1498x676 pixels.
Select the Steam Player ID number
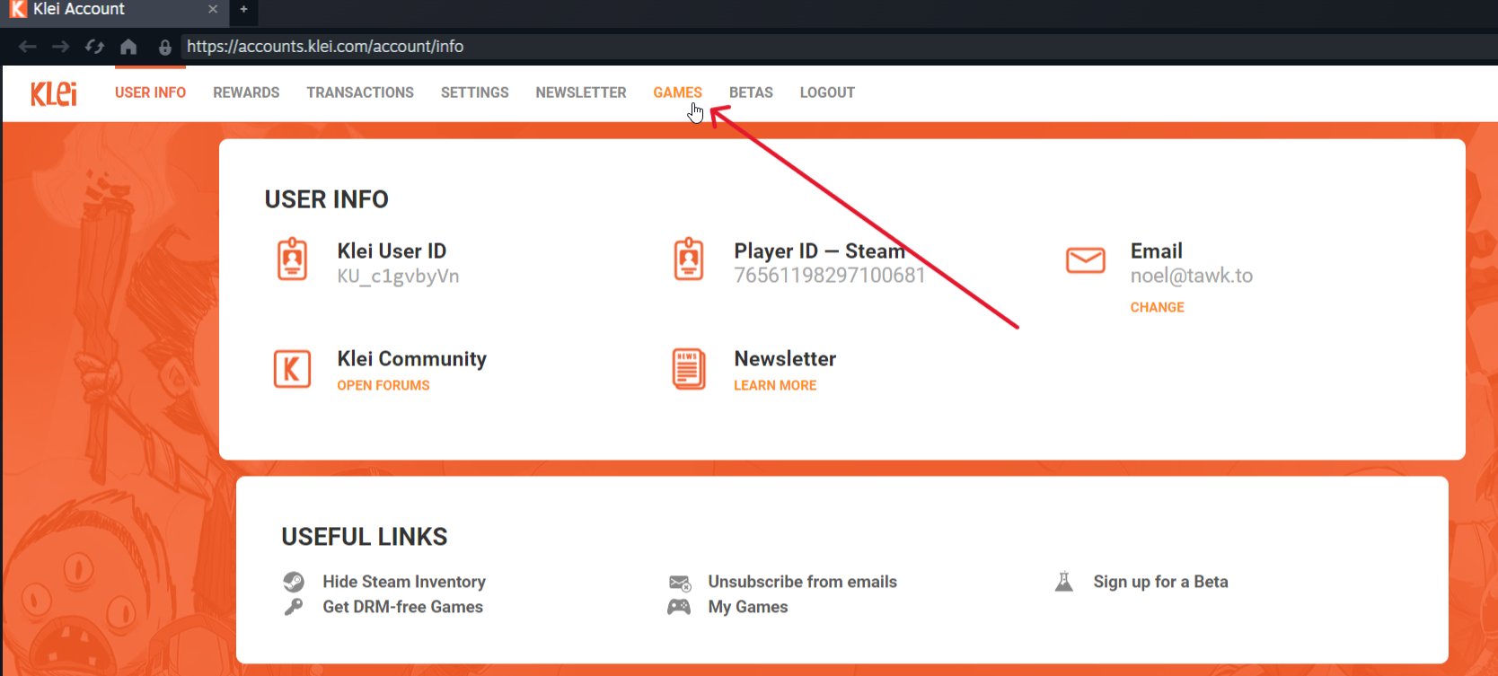click(829, 276)
